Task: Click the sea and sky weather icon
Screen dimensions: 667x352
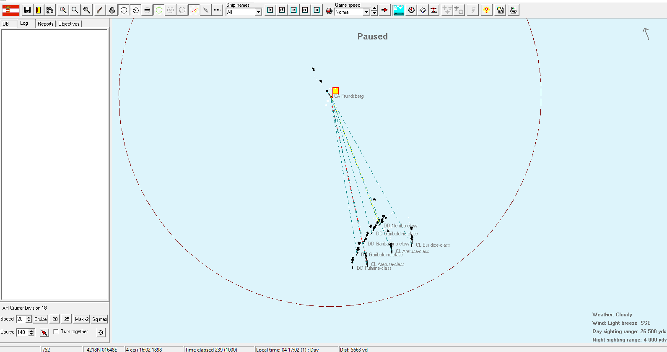Action: (x=399, y=10)
